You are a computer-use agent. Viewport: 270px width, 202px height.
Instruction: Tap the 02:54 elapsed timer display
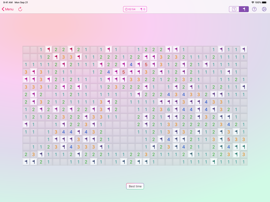coord(130,9)
